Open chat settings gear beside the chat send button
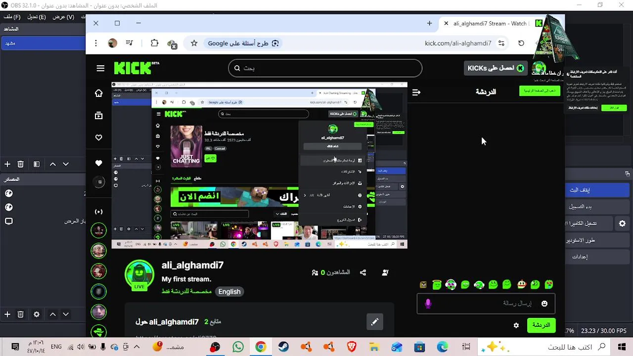Screen dimensions: 633x356 pyautogui.click(x=516, y=325)
